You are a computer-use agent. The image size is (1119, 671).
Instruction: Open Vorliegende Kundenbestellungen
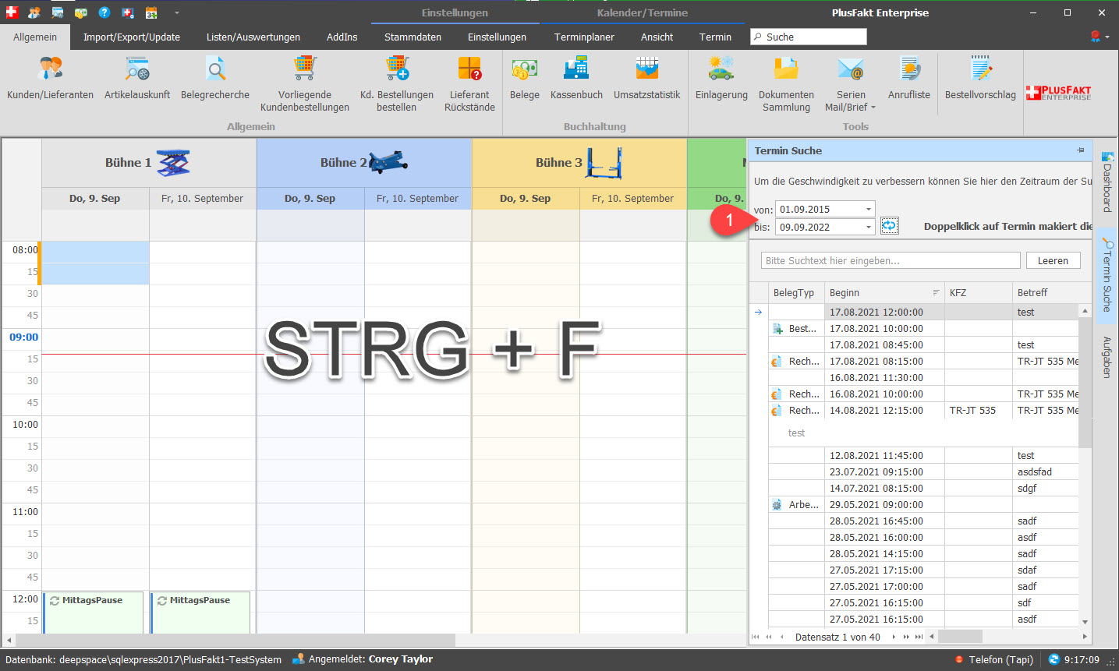click(x=305, y=84)
